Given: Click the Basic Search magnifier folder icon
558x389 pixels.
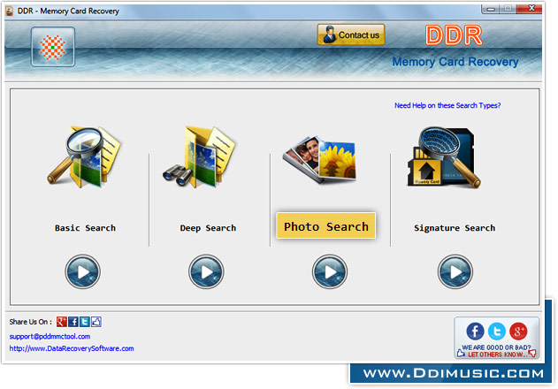Looking at the screenshot, I should [x=84, y=156].
